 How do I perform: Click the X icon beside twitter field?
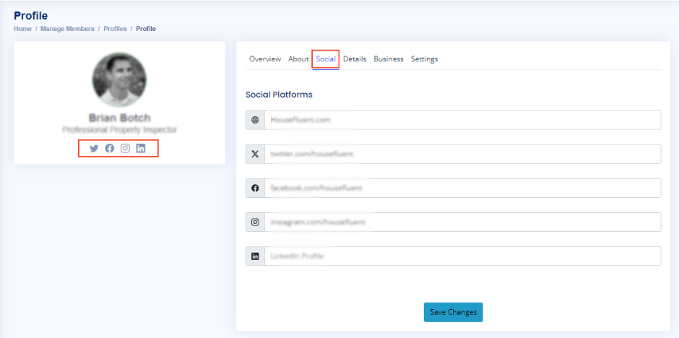(x=255, y=154)
